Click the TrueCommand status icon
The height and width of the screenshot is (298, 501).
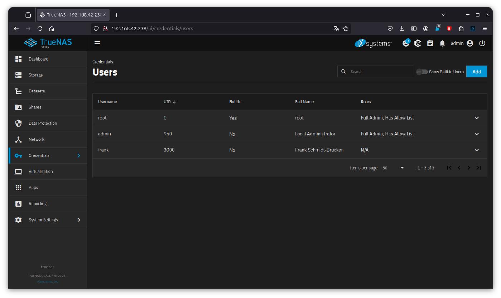click(x=418, y=43)
